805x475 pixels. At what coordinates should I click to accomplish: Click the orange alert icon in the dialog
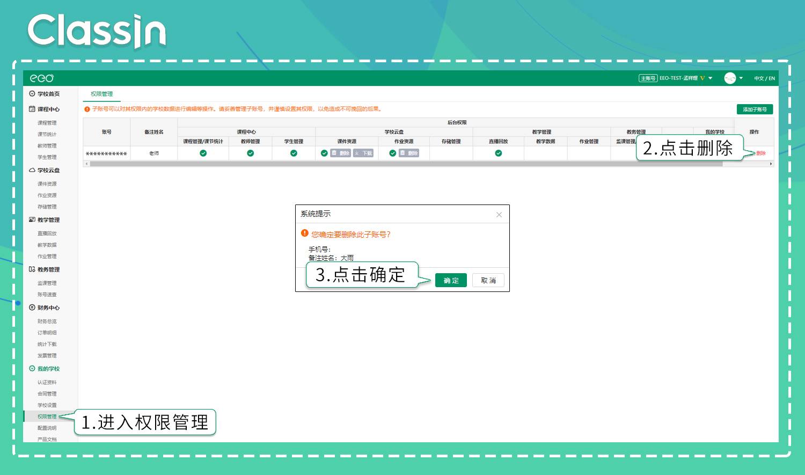coord(305,233)
